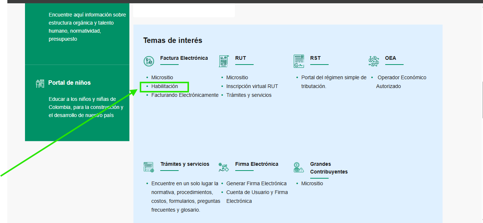Open Micrositio under Factura Electrónica
The width and height of the screenshot is (483, 223).
point(162,77)
